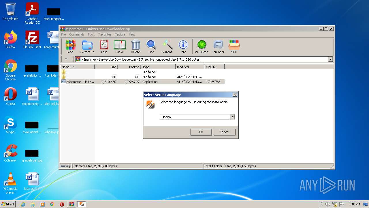Open the Wizard tool
This screenshot has width=369, height=208.
[x=167, y=47]
